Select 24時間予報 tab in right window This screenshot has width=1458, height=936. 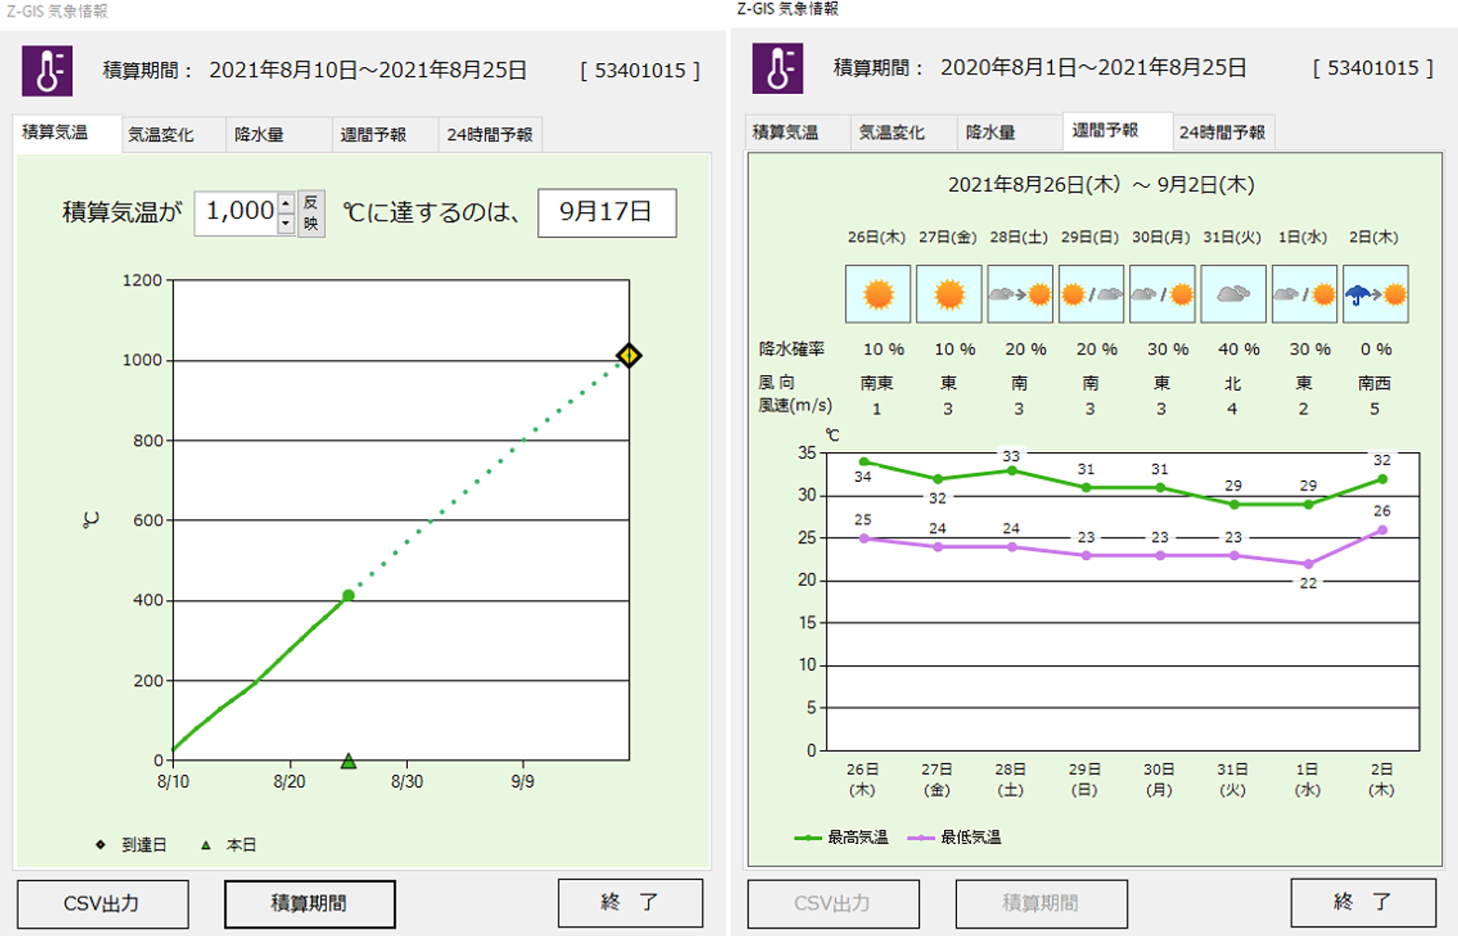1222,133
